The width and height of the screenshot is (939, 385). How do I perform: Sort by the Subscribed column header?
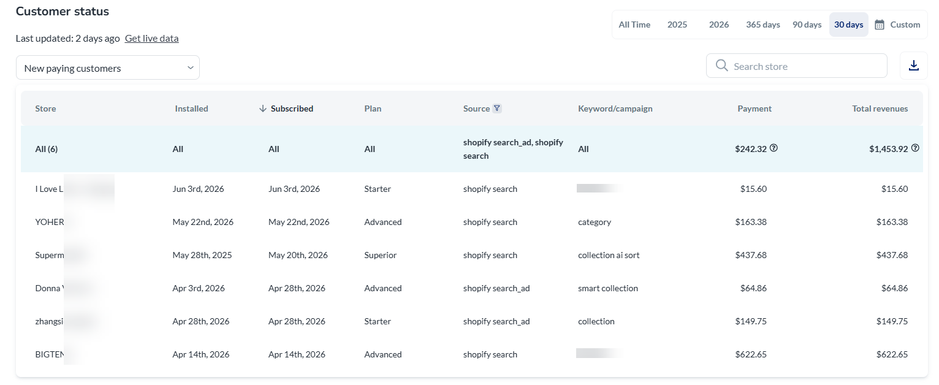click(x=292, y=109)
